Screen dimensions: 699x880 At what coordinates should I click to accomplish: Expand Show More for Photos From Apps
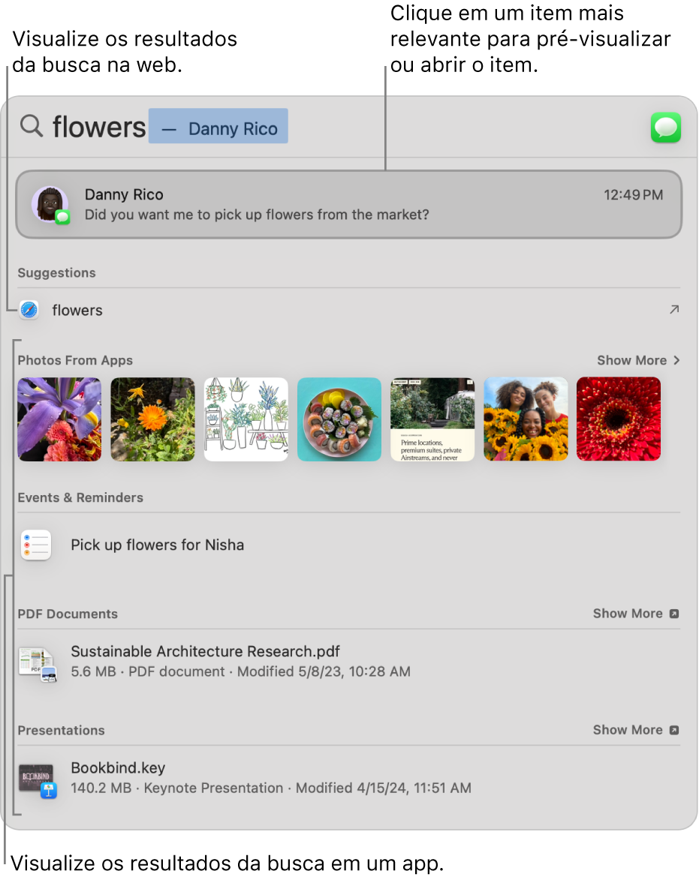(638, 360)
